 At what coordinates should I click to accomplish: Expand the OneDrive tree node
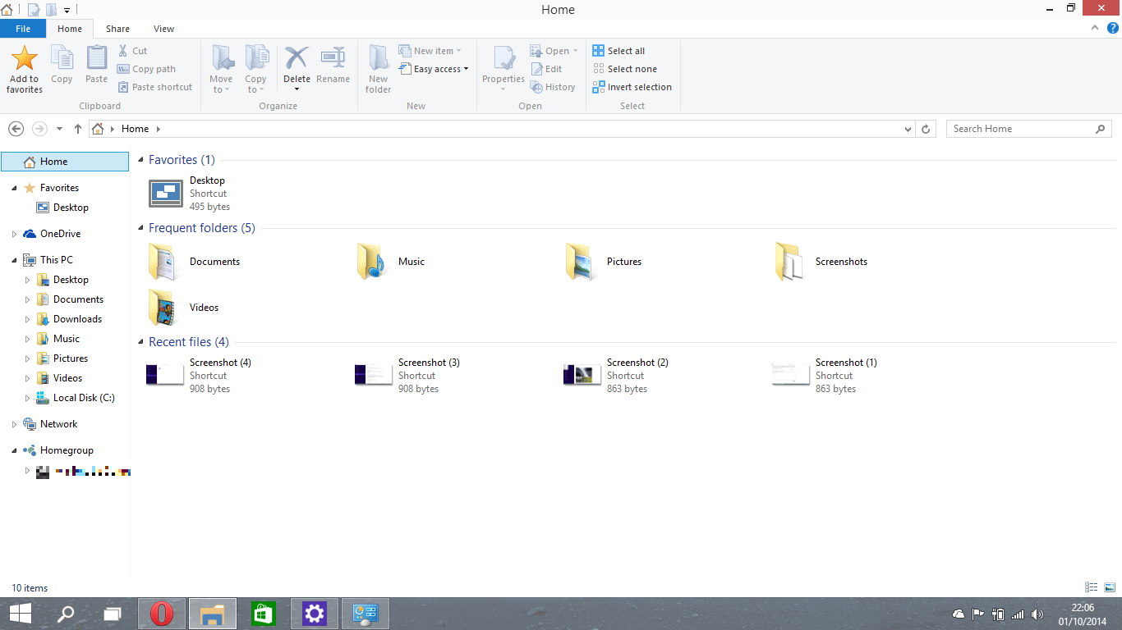15,234
